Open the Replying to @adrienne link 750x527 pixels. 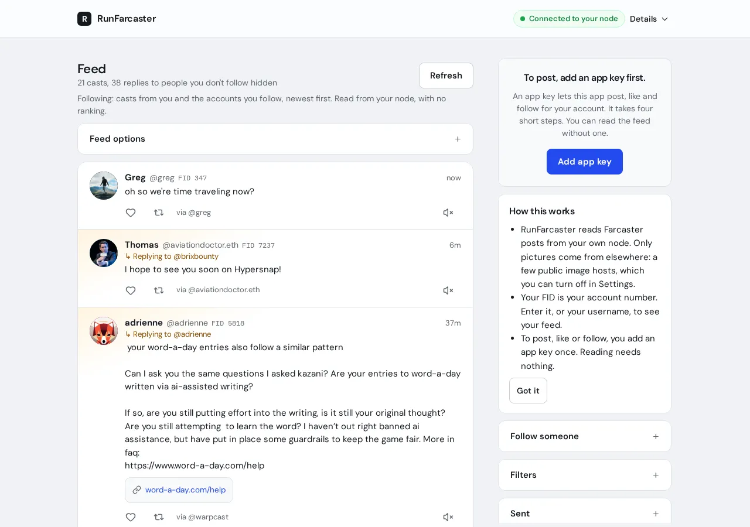tap(168, 334)
